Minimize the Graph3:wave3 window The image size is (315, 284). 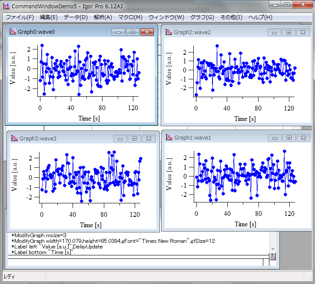120,138
